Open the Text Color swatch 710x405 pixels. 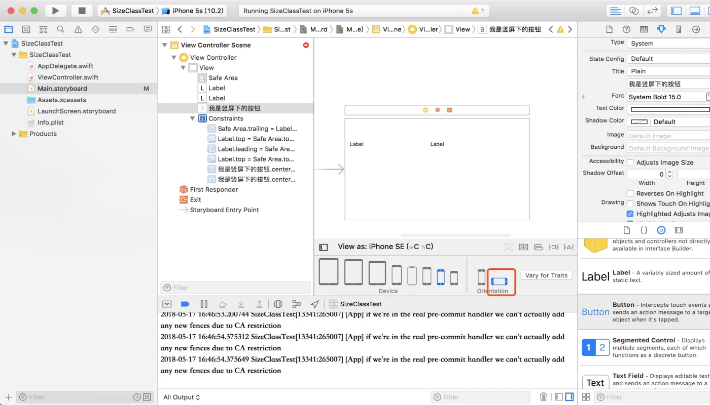(669, 109)
